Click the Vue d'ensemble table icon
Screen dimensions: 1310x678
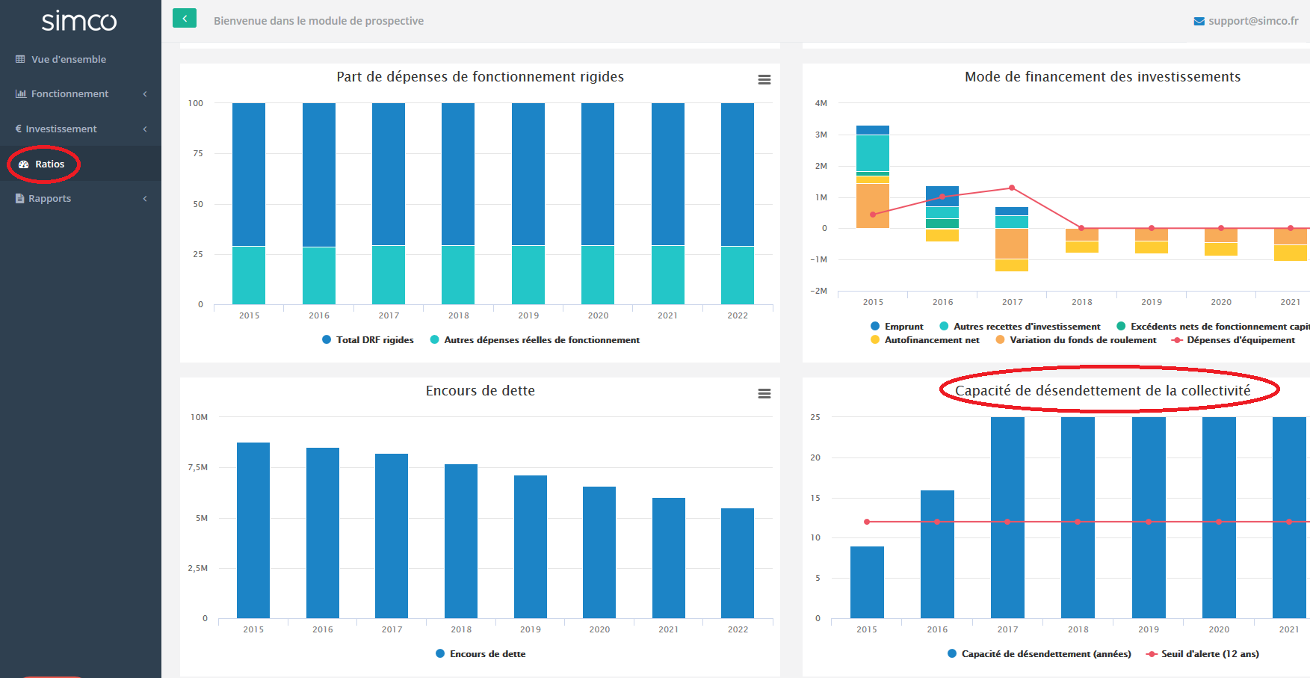click(20, 59)
